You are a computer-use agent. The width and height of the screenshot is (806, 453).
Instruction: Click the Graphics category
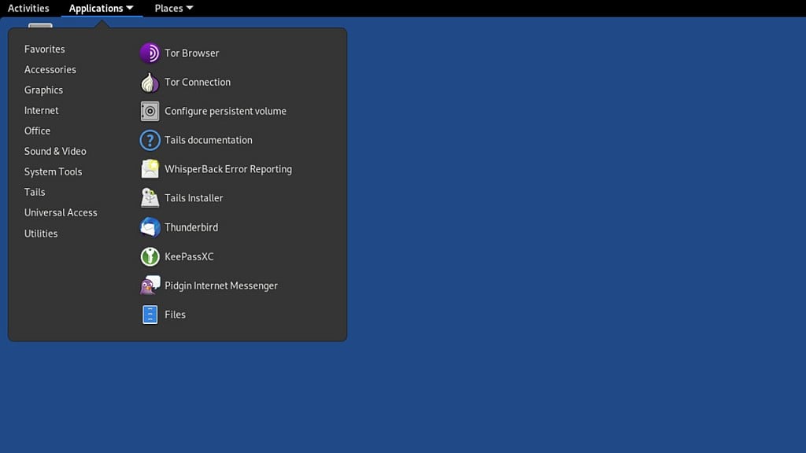pyautogui.click(x=43, y=90)
